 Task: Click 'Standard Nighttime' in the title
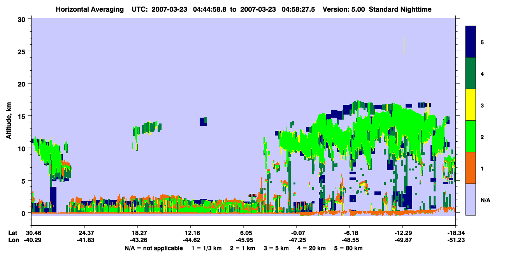point(401,9)
